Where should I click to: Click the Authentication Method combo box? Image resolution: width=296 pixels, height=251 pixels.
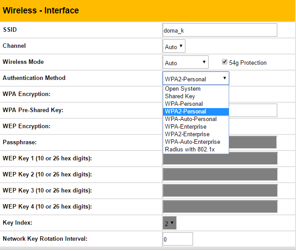196,79
